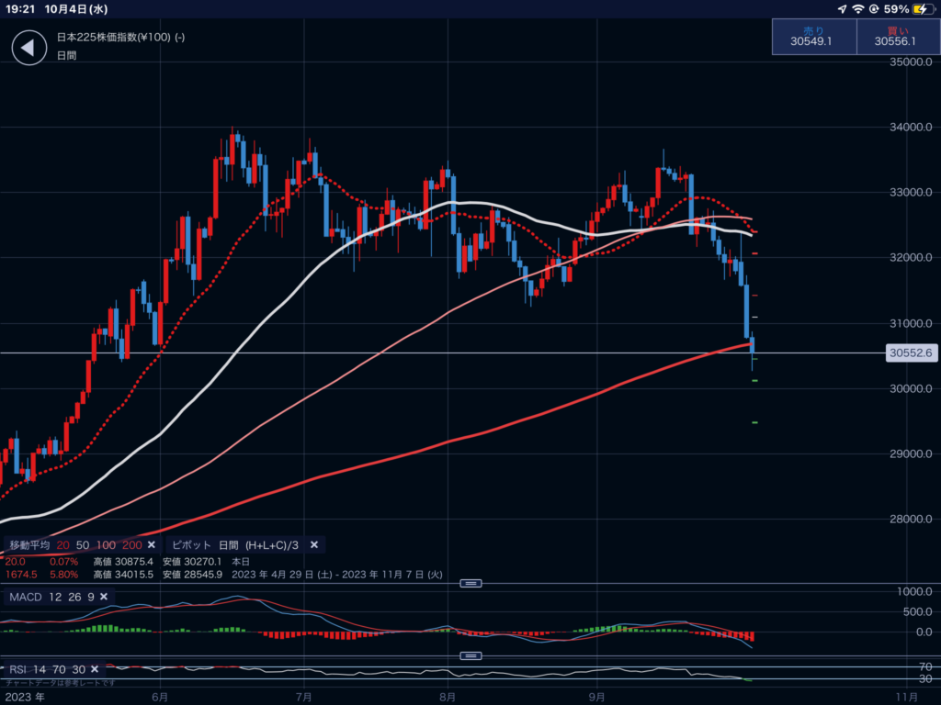The height and width of the screenshot is (705, 941).
Task: Close the RSI indicator panel
Action: (x=107, y=669)
